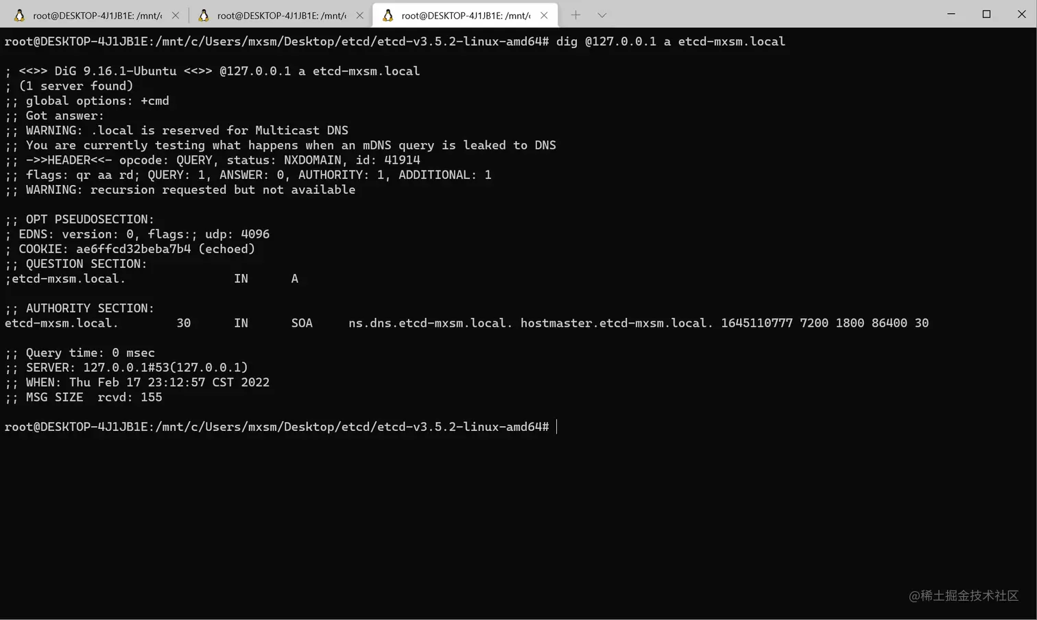Maximize the Windows Terminal window
The width and height of the screenshot is (1037, 620).
[x=986, y=14]
